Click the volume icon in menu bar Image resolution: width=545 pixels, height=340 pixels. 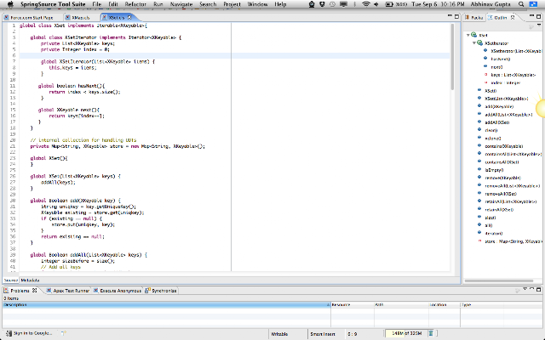click(x=376, y=4)
